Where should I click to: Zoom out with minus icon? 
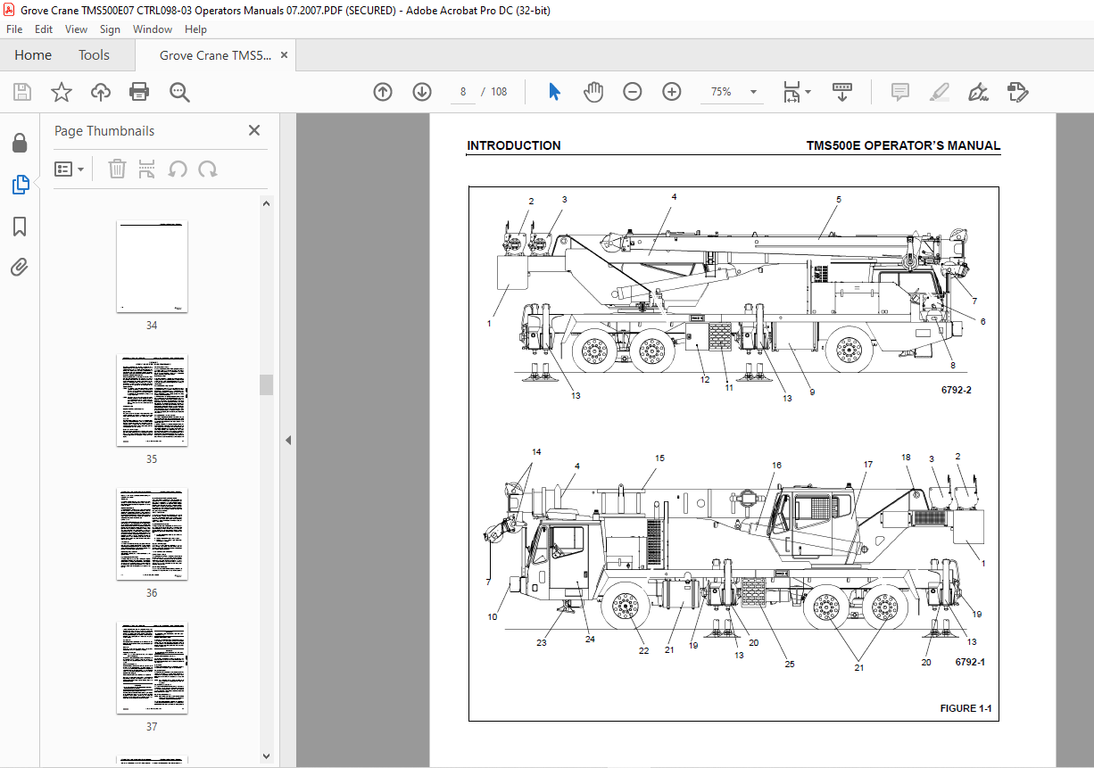point(633,92)
